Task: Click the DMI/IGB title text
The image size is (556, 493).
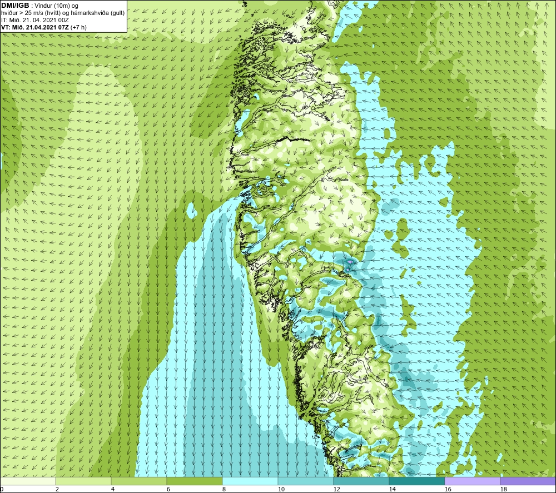Action: tap(15, 6)
